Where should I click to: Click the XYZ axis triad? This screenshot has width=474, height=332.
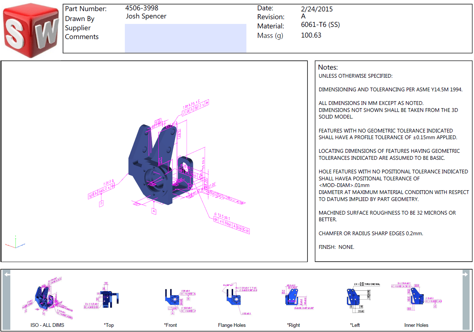15,243
